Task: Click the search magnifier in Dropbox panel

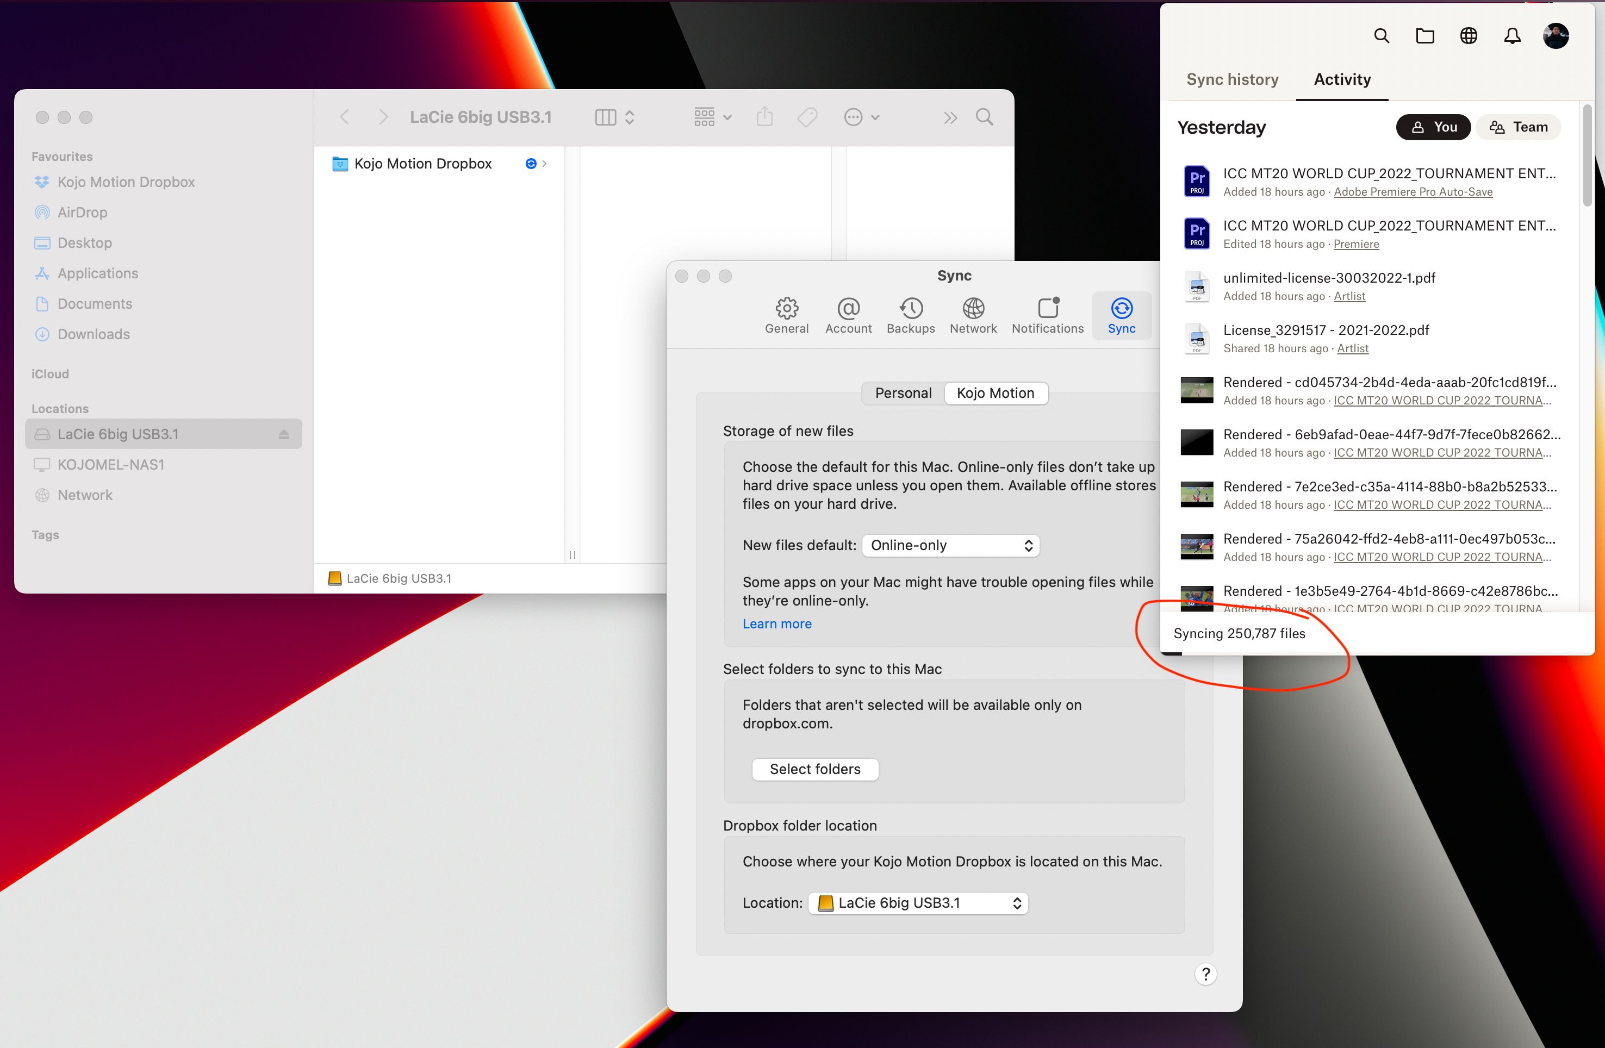Action: (1381, 36)
